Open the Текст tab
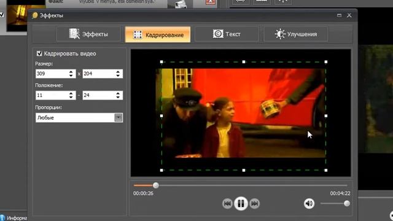This screenshot has height=221, width=393. 227,34
